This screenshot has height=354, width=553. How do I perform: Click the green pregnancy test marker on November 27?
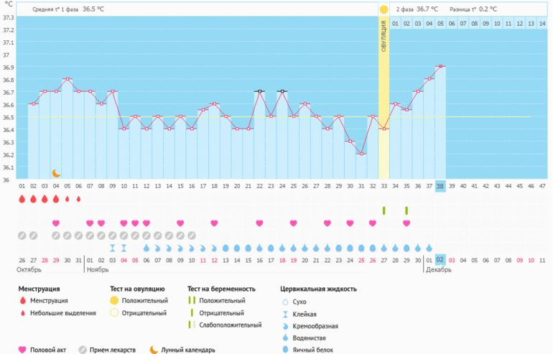tap(384, 210)
